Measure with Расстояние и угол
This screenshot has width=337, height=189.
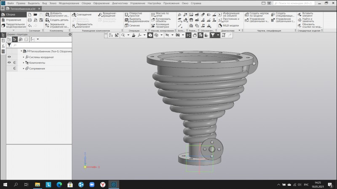point(229,20)
